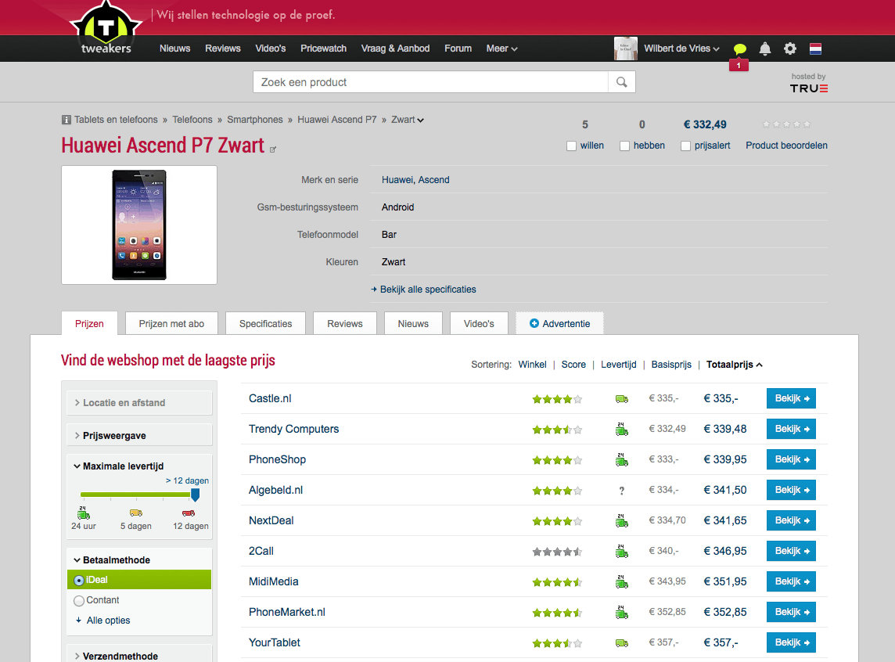Select the Contant payment radio button

pos(78,599)
